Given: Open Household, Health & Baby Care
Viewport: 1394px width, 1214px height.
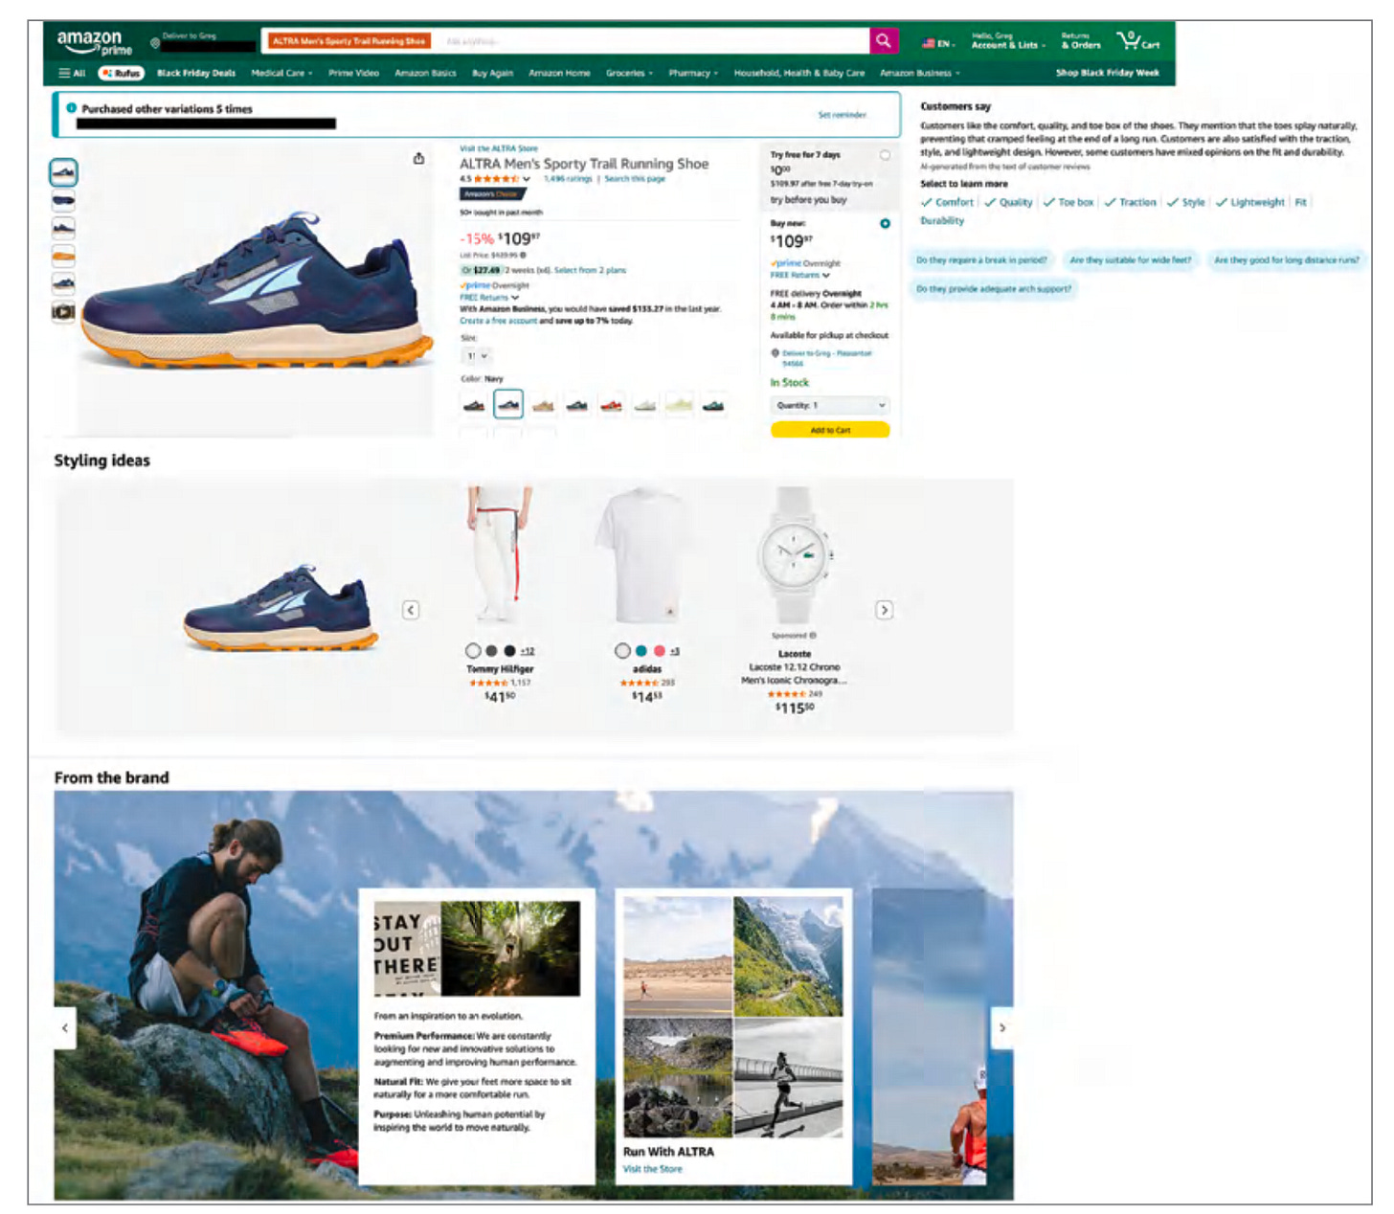Looking at the screenshot, I should [798, 73].
